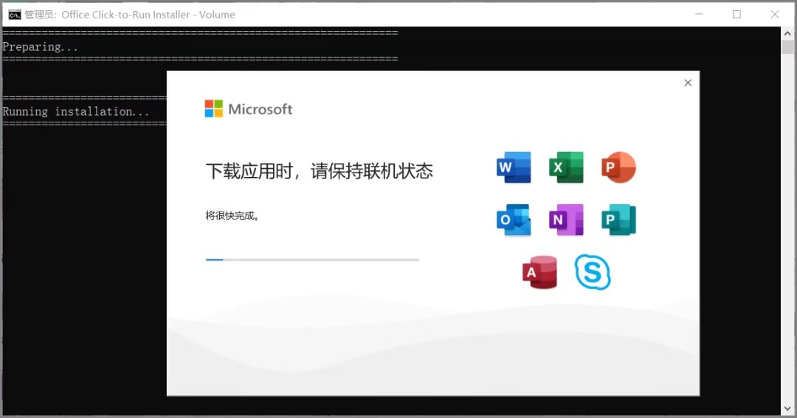Click the Skype for Business icon
Viewport: 797px width, 418px height.
(593, 272)
